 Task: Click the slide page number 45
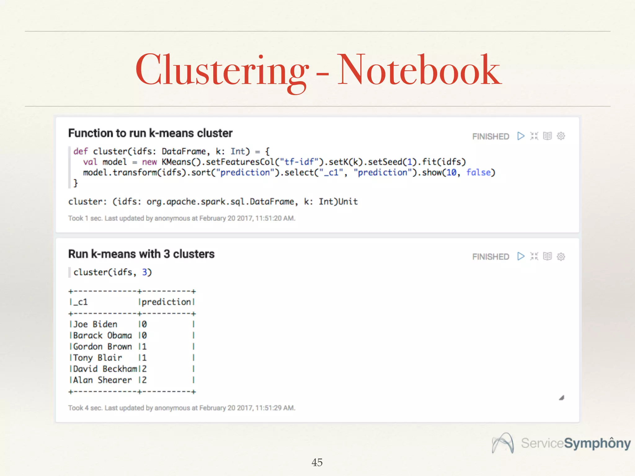coord(317,462)
